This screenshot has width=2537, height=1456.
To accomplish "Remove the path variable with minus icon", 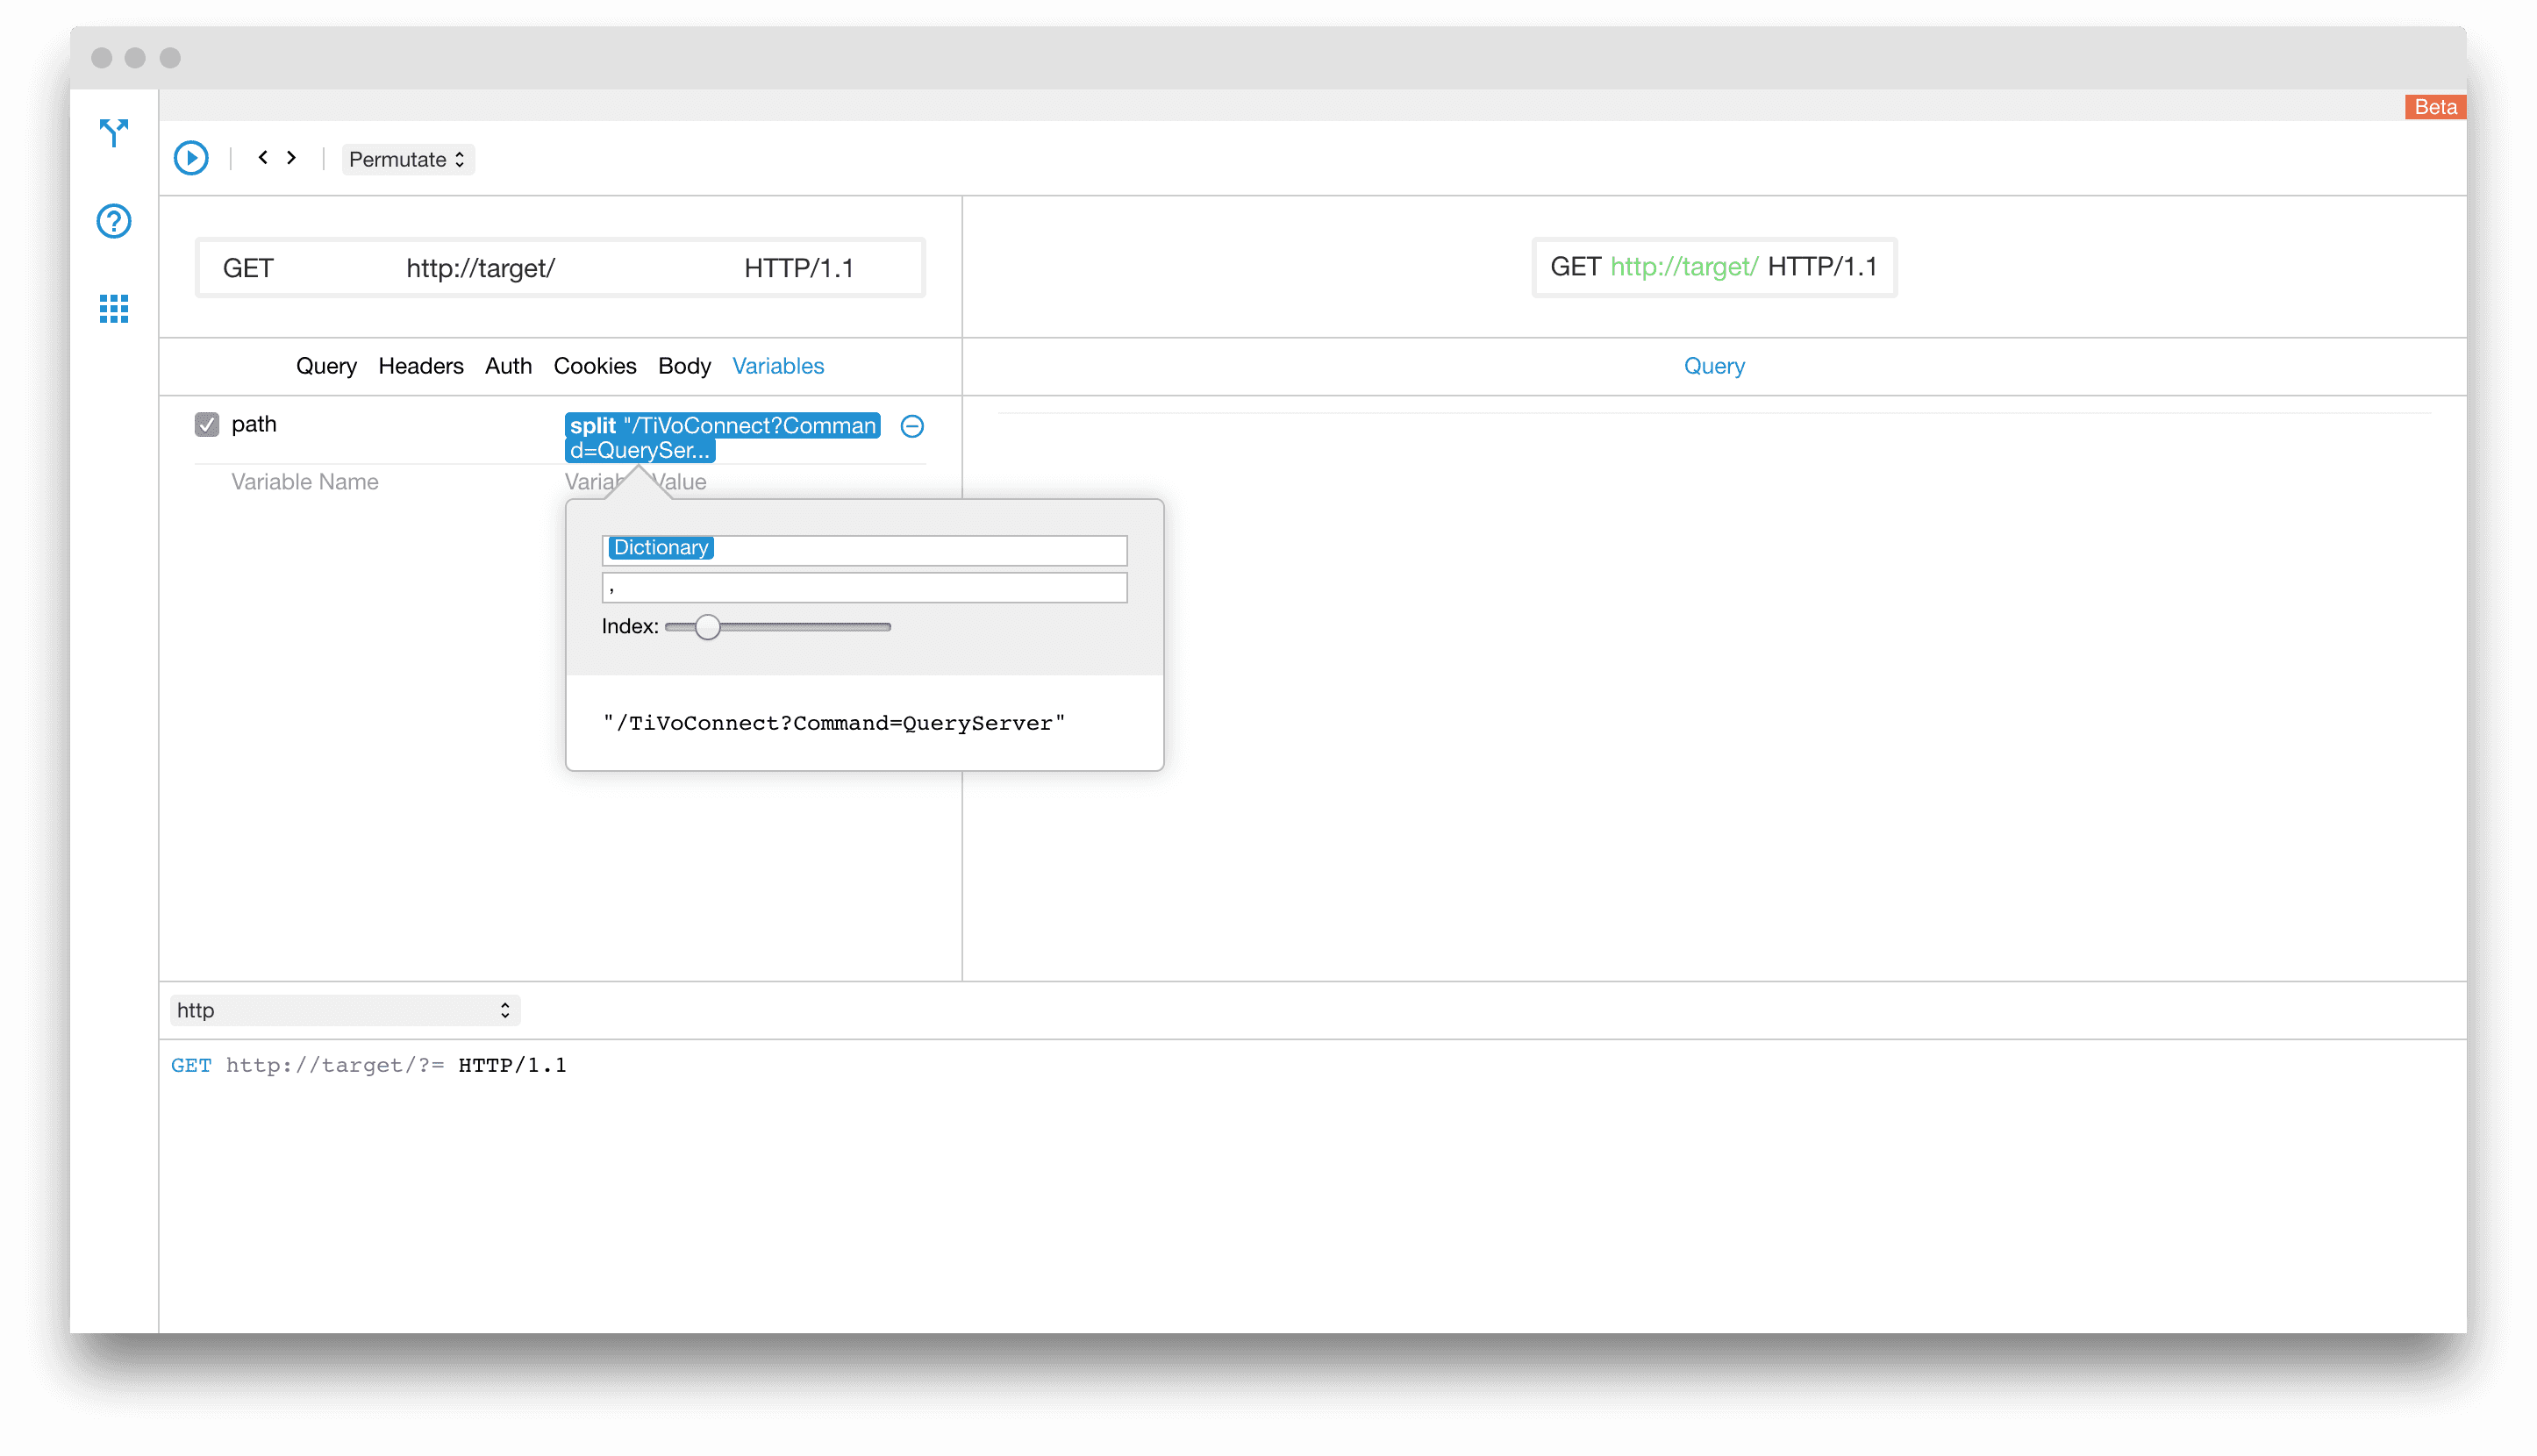I will 912,427.
